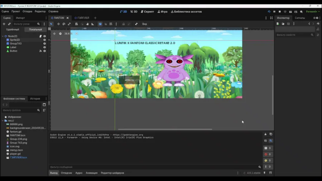This screenshot has width=322, height=181.
Task: Collapse the res:// folder
Action: pos(3,121)
